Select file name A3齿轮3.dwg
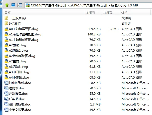This screenshot has height=115, width=152. 18,66
